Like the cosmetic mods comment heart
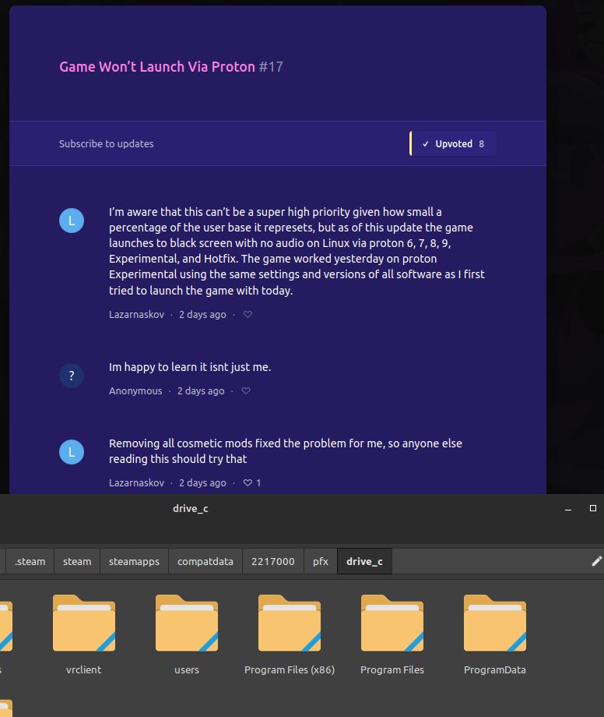The image size is (604, 717). (248, 483)
